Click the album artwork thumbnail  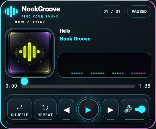[30, 53]
